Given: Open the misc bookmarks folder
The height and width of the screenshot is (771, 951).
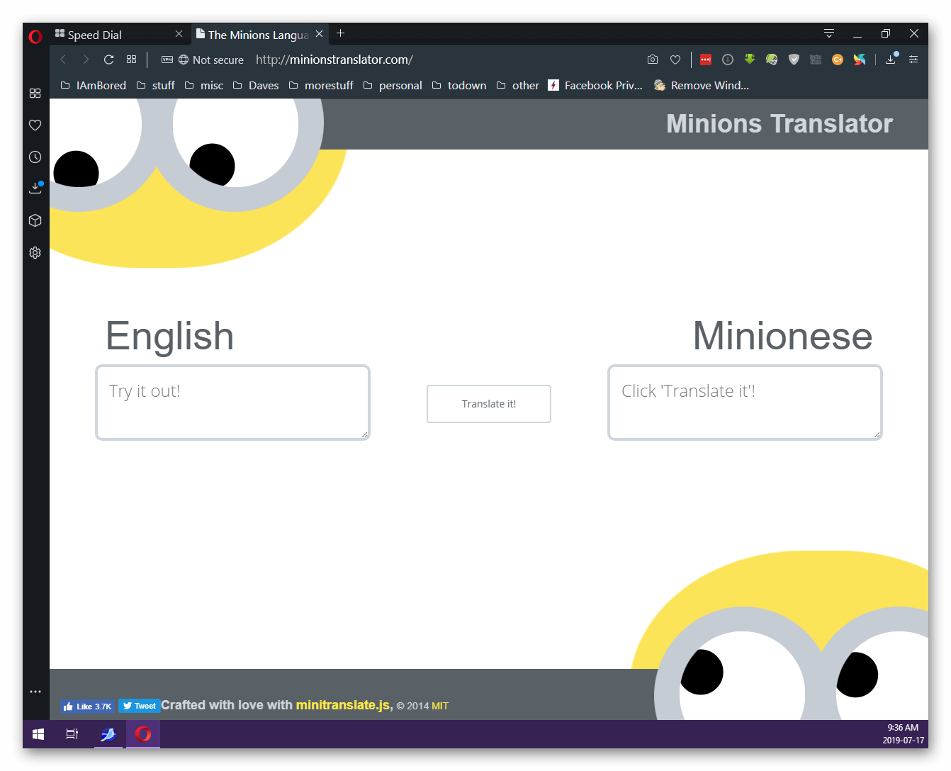Looking at the screenshot, I should (x=204, y=86).
